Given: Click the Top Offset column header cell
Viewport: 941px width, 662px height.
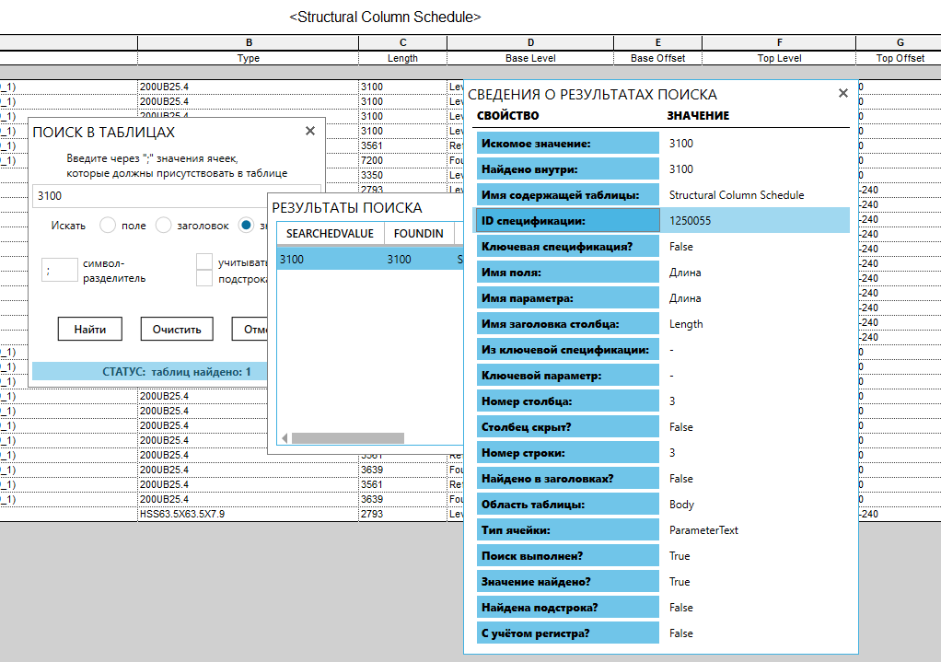Looking at the screenshot, I should pyautogui.click(x=899, y=58).
